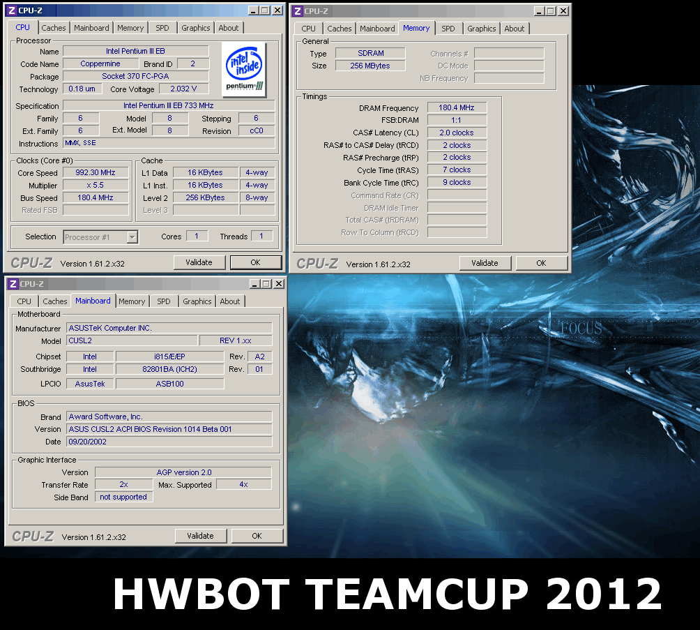Viewport: 700px width, 630px height.
Task: Click the BIOS date 09/20/2002 field
Action: point(169,442)
